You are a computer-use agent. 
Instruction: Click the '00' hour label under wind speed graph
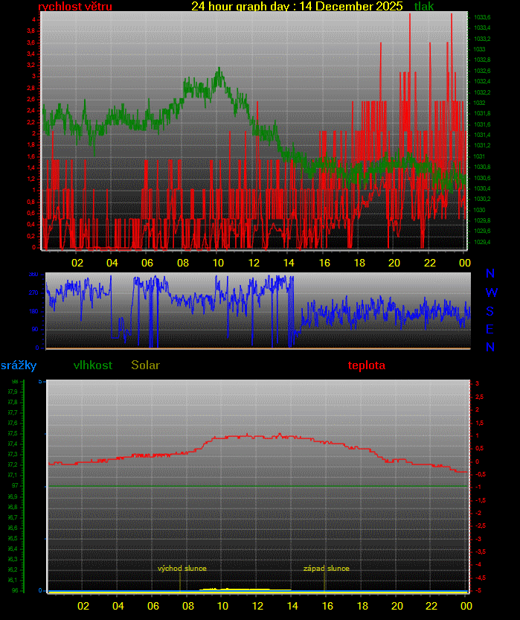465,263
